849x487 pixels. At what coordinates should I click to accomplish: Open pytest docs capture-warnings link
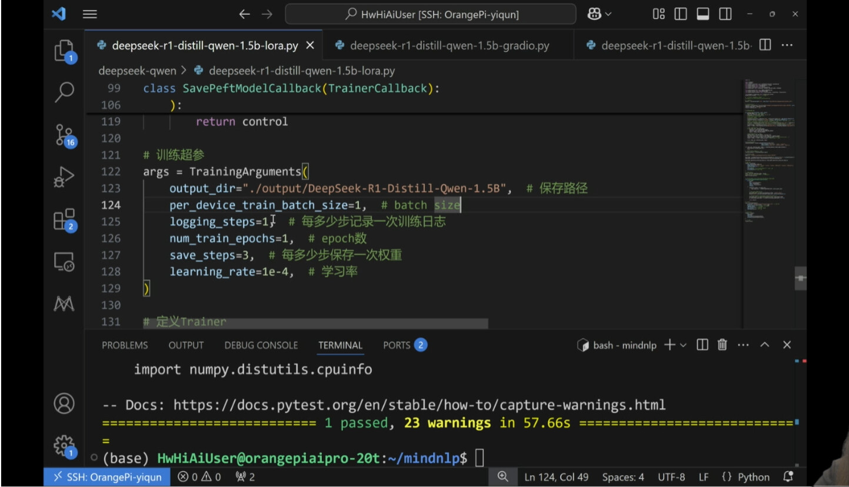[x=419, y=405]
